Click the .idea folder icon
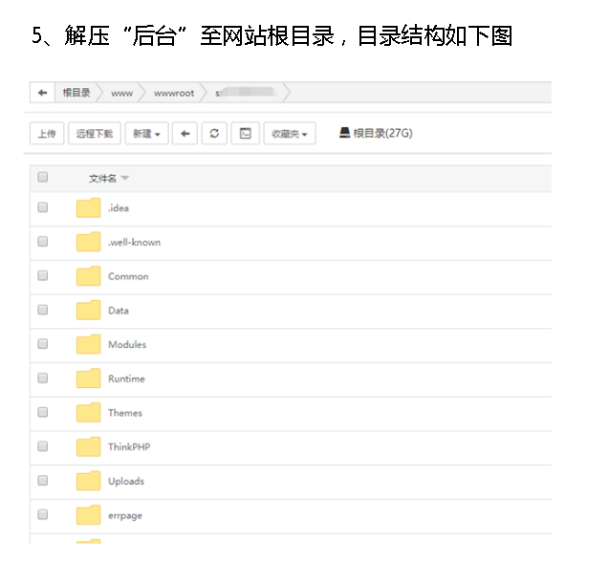This screenshot has width=609, height=562. [x=89, y=207]
